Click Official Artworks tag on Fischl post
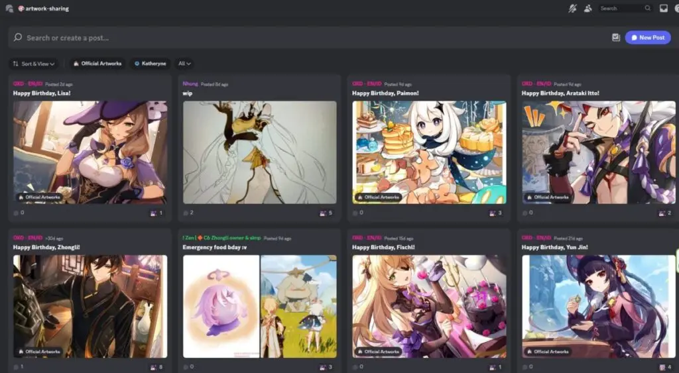Image resolution: width=679 pixels, height=373 pixels. tap(378, 351)
